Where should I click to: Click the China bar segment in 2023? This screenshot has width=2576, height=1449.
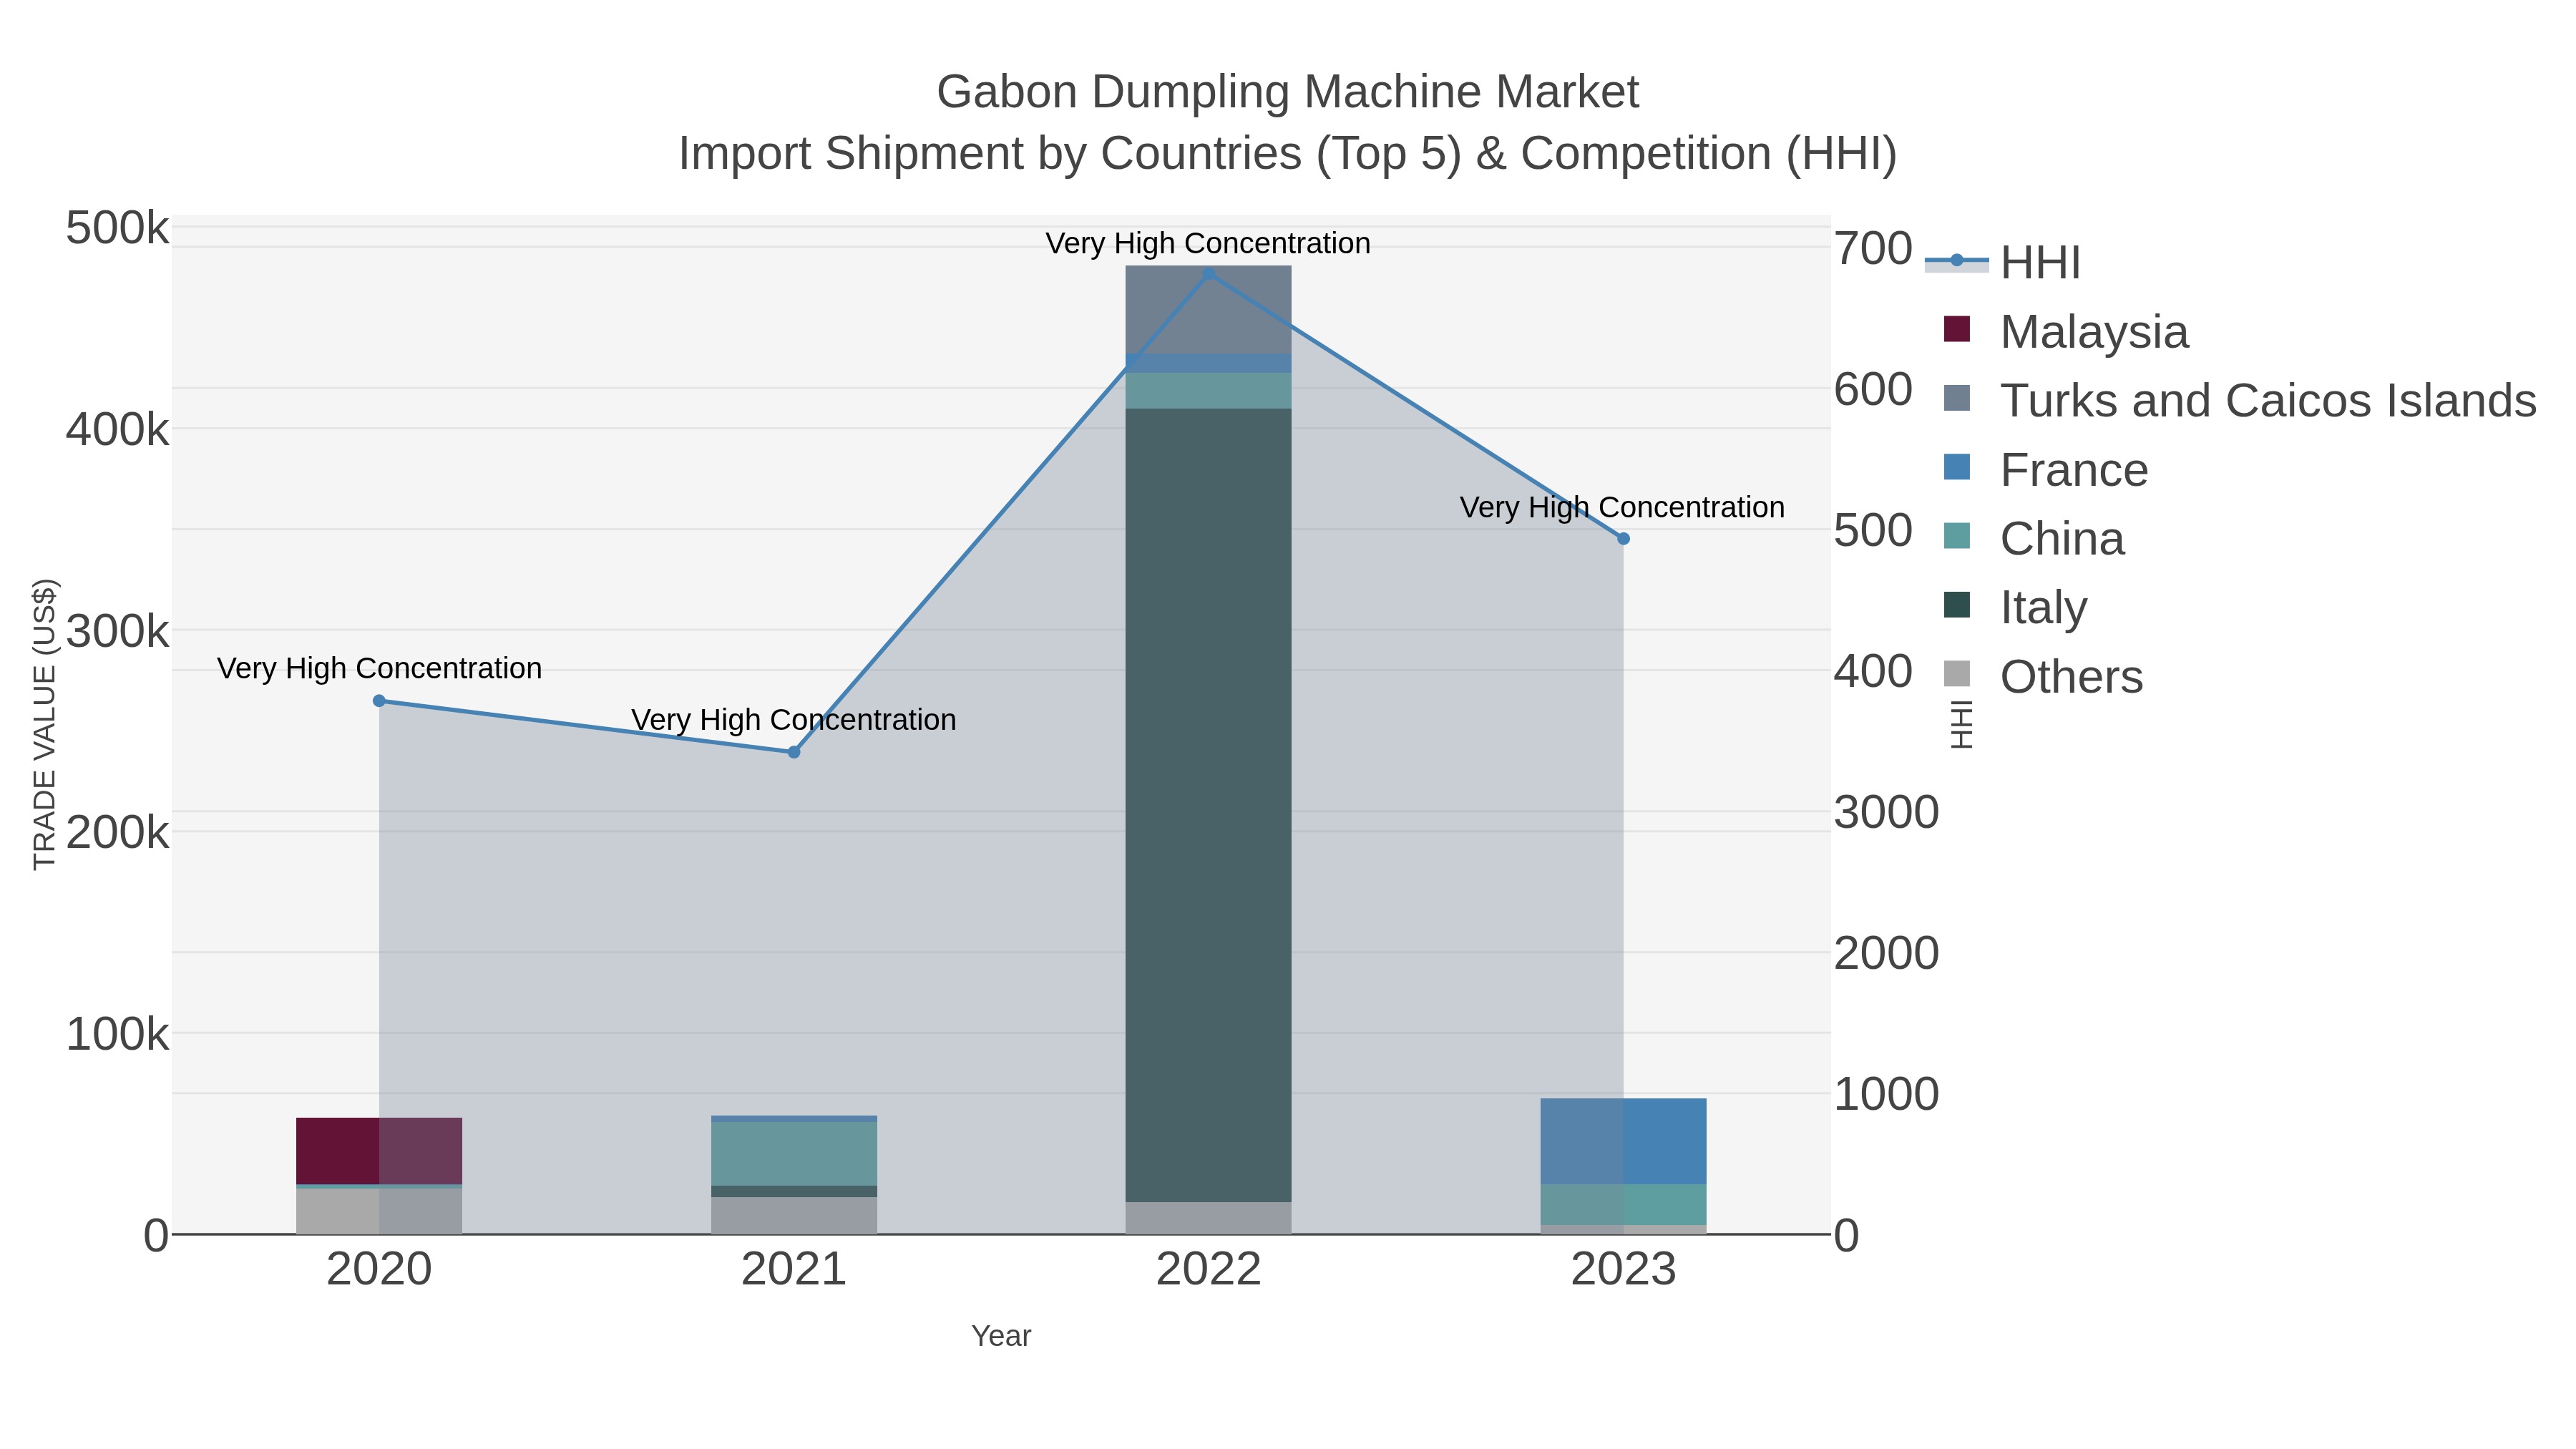point(1623,1204)
